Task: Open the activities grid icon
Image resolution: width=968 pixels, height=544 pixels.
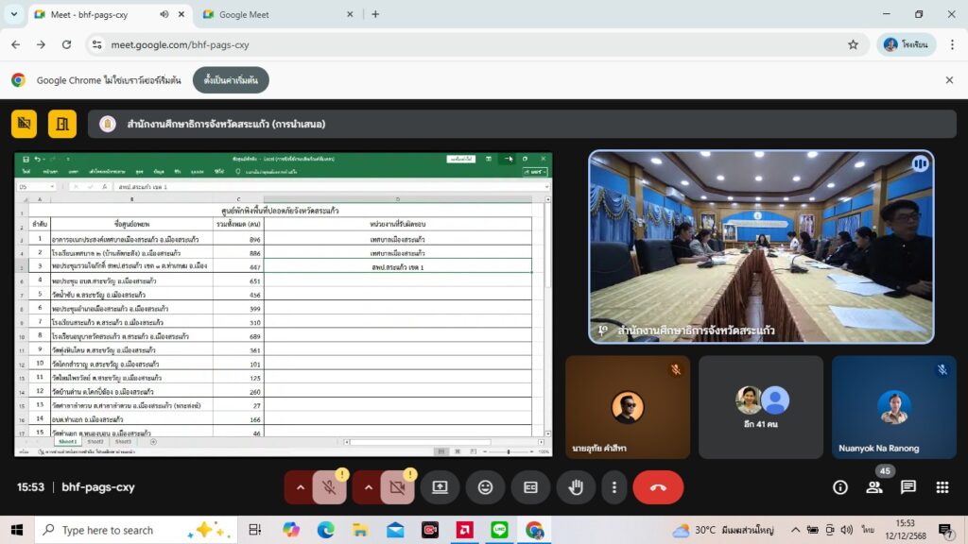Action: tap(942, 487)
